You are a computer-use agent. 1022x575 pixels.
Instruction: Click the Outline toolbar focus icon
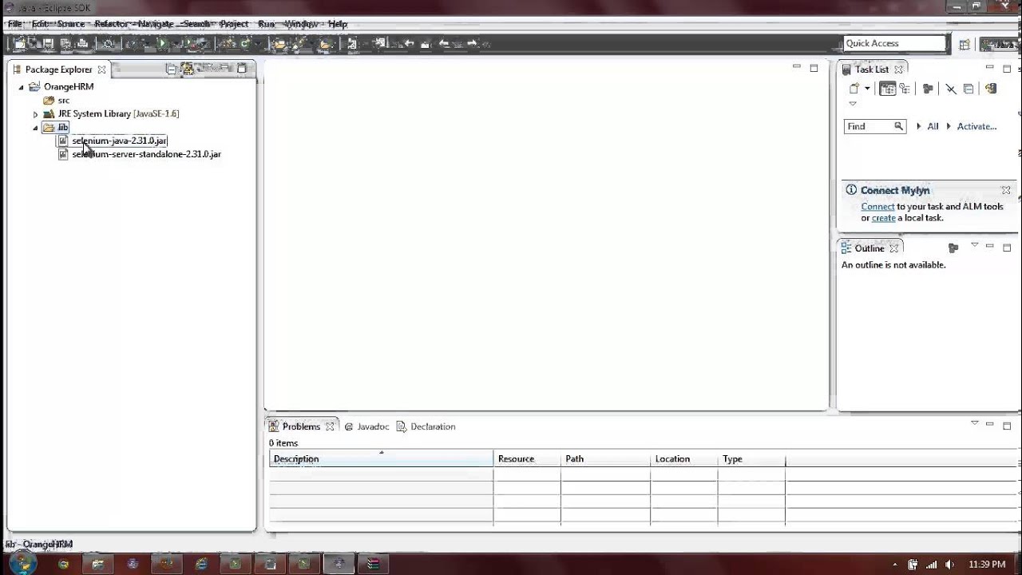click(x=953, y=248)
